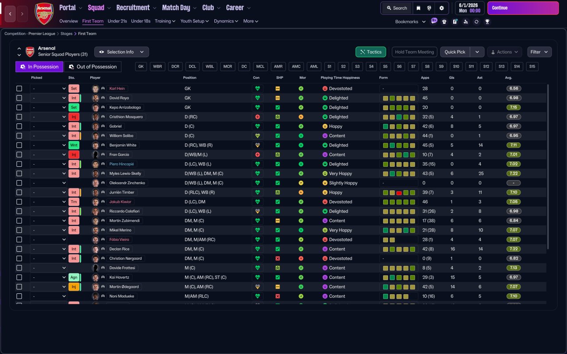Click the form squares for Jurriën Timber
The width and height of the screenshot is (567, 354).
point(399,192)
